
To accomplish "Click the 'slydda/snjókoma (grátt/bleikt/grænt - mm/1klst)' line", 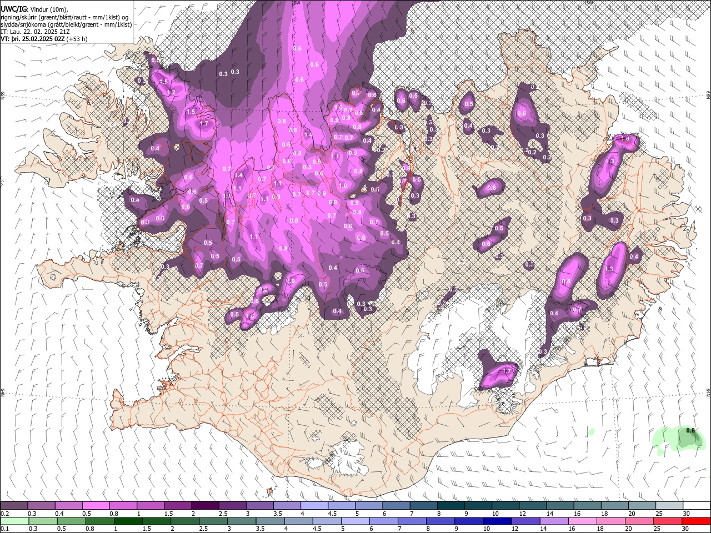I will [66, 24].
